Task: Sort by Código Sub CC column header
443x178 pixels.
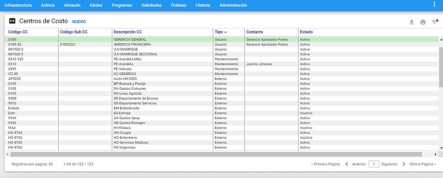Action: (x=74, y=32)
